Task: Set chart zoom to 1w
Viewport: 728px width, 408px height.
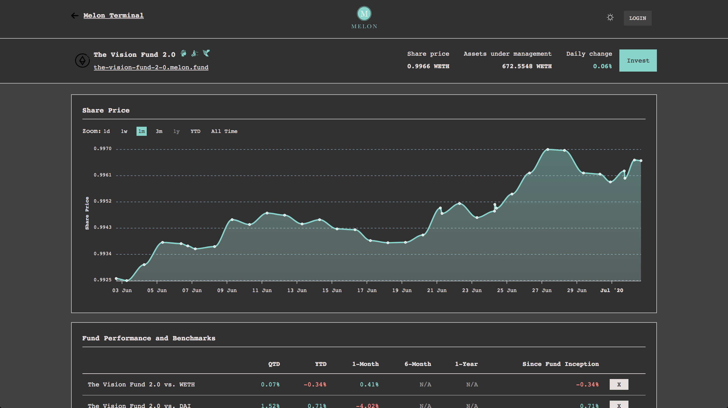Action: pos(124,131)
